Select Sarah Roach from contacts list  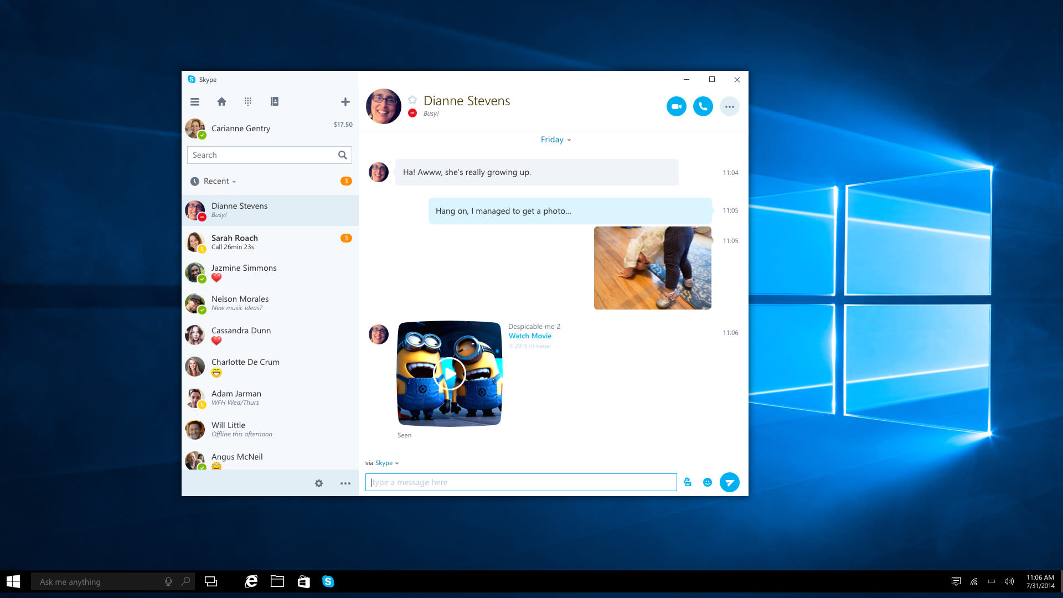click(x=270, y=241)
